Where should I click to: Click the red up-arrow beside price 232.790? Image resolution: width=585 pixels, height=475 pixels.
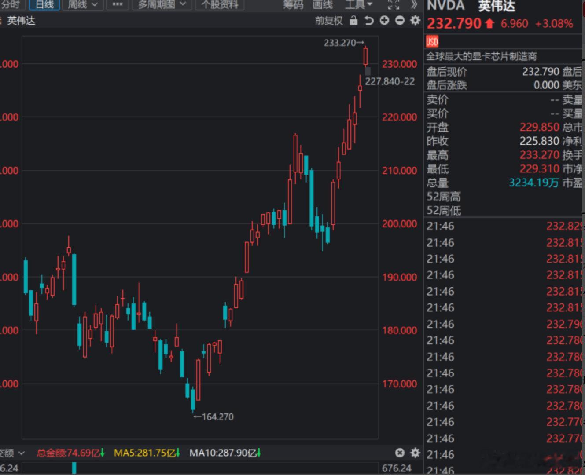pyautogui.click(x=489, y=23)
